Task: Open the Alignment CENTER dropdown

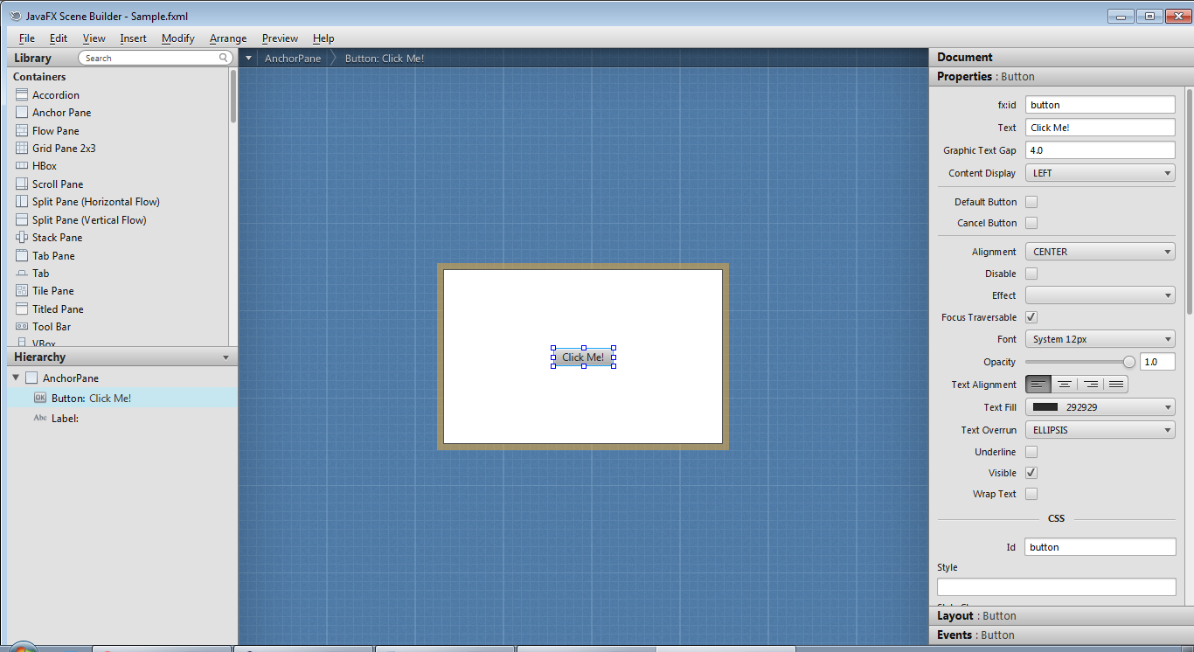Action: [1100, 252]
